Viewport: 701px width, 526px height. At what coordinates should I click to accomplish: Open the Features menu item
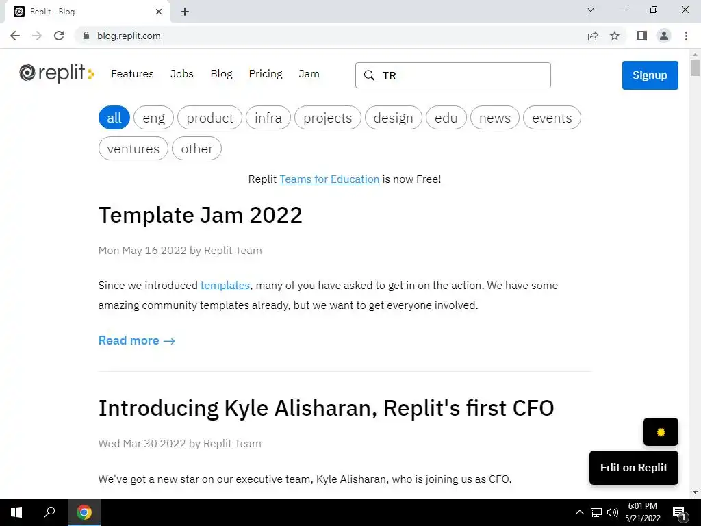coord(132,74)
